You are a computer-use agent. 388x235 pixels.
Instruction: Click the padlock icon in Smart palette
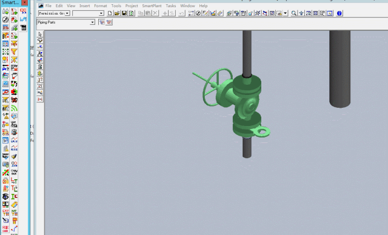pos(5,180)
